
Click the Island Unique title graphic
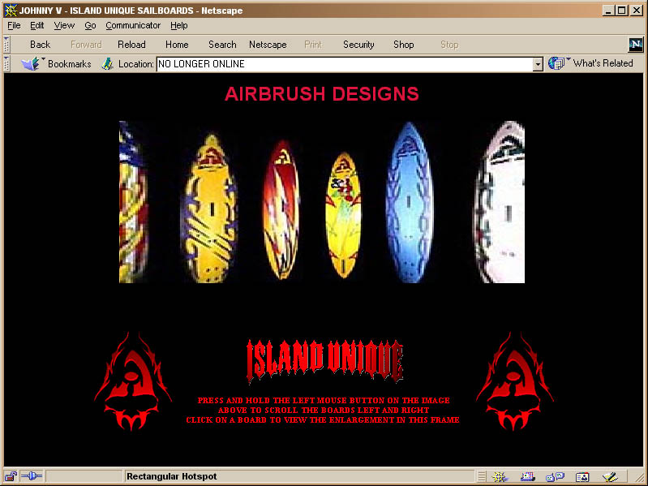324,361
